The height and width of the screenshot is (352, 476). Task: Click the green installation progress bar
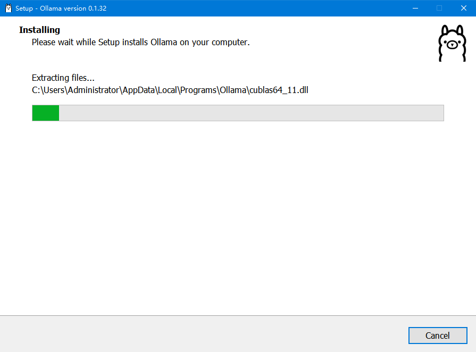click(x=238, y=113)
